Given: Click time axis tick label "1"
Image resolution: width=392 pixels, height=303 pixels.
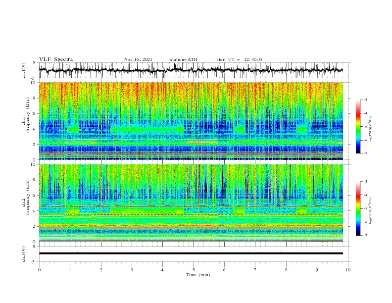Looking at the screenshot, I should (70, 270).
